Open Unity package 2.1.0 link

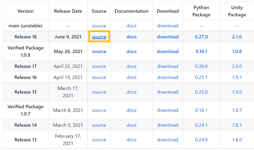pos(237,37)
